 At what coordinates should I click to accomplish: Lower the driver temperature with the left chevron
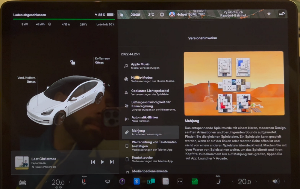tap(46, 182)
